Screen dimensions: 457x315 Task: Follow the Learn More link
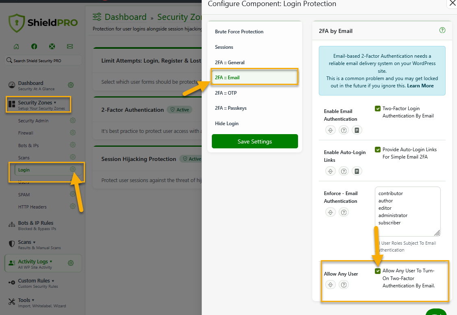coord(420,86)
